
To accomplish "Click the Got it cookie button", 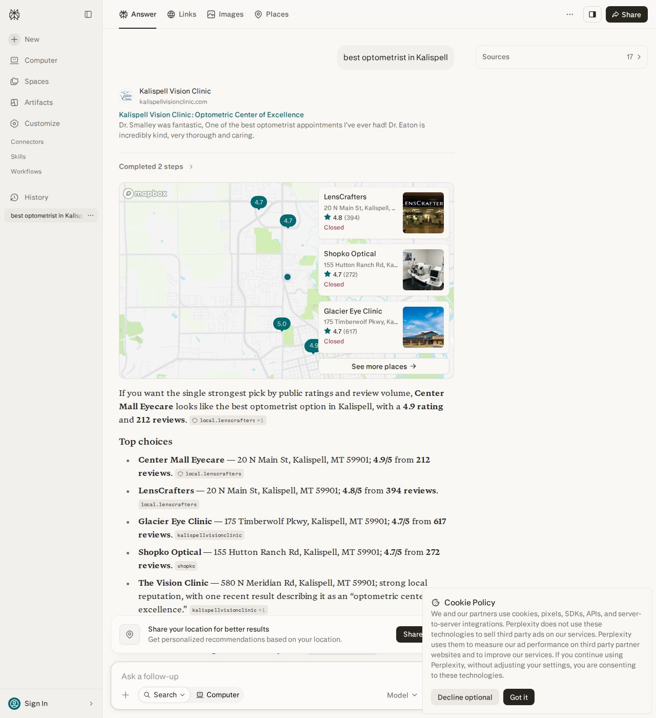I will [519, 697].
